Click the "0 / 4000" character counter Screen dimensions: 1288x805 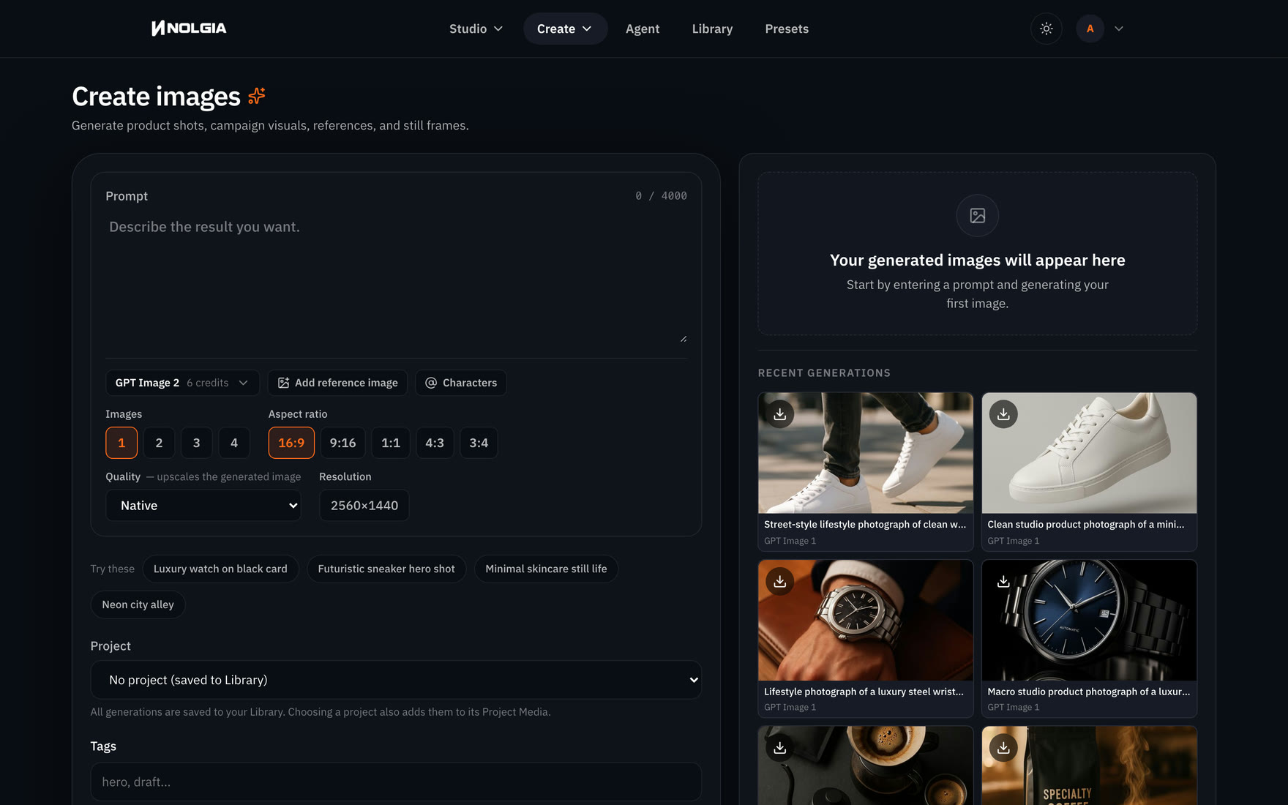(662, 196)
